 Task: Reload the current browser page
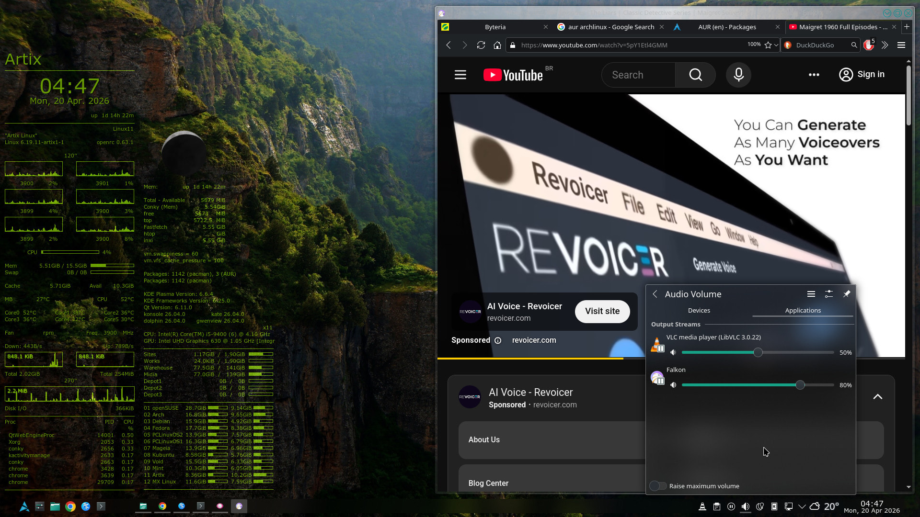coord(481,45)
